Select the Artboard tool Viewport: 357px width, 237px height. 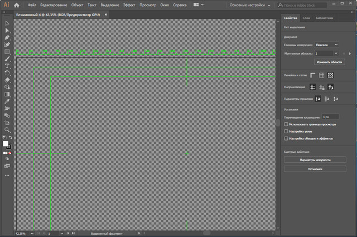[x=7, y=123]
